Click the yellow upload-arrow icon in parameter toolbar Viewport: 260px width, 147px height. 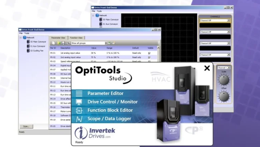114,43
